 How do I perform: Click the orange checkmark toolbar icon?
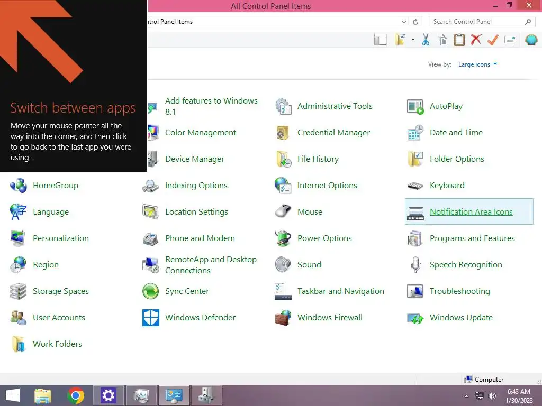(x=493, y=40)
